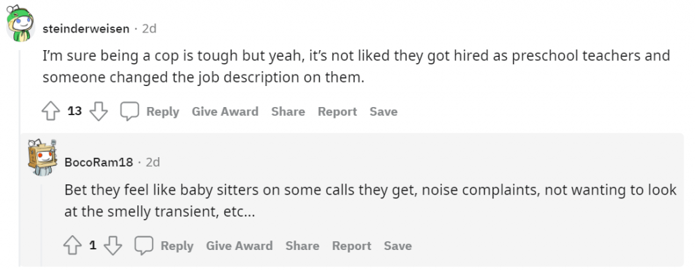The image size is (695, 271).
Task: Report BocoRam18's reply
Action: pyautogui.click(x=352, y=246)
